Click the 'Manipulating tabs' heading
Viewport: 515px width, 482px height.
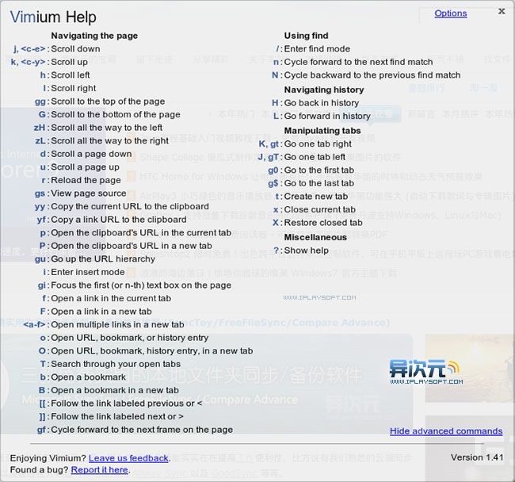click(322, 131)
